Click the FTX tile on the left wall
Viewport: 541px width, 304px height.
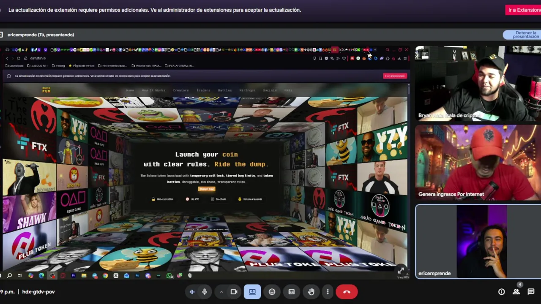pos(32,145)
